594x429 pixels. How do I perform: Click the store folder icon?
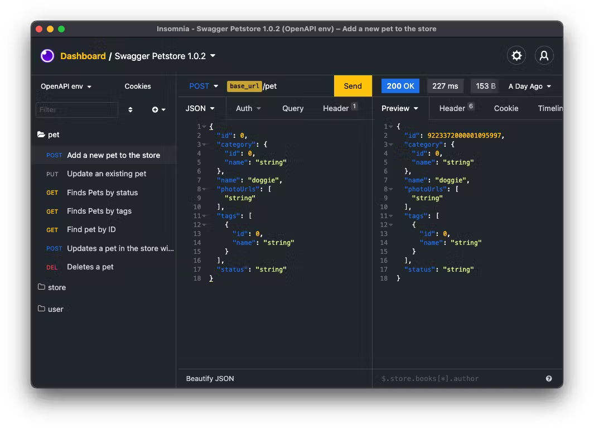coord(41,287)
